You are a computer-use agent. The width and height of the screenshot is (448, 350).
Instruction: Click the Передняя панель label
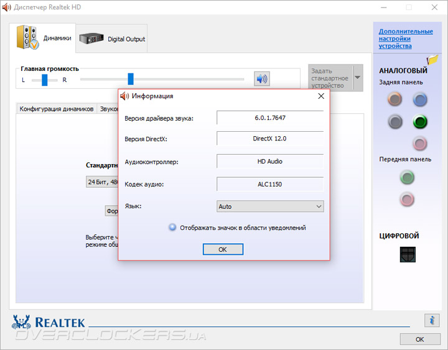click(405, 159)
